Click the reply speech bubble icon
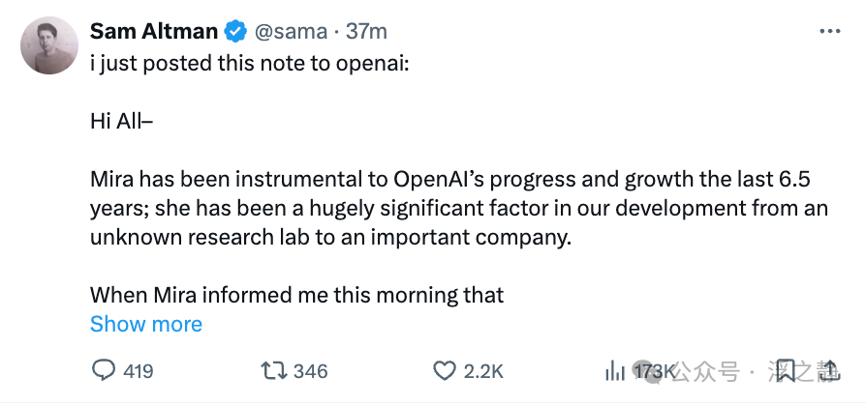This screenshot has width=866, height=406. 104,370
